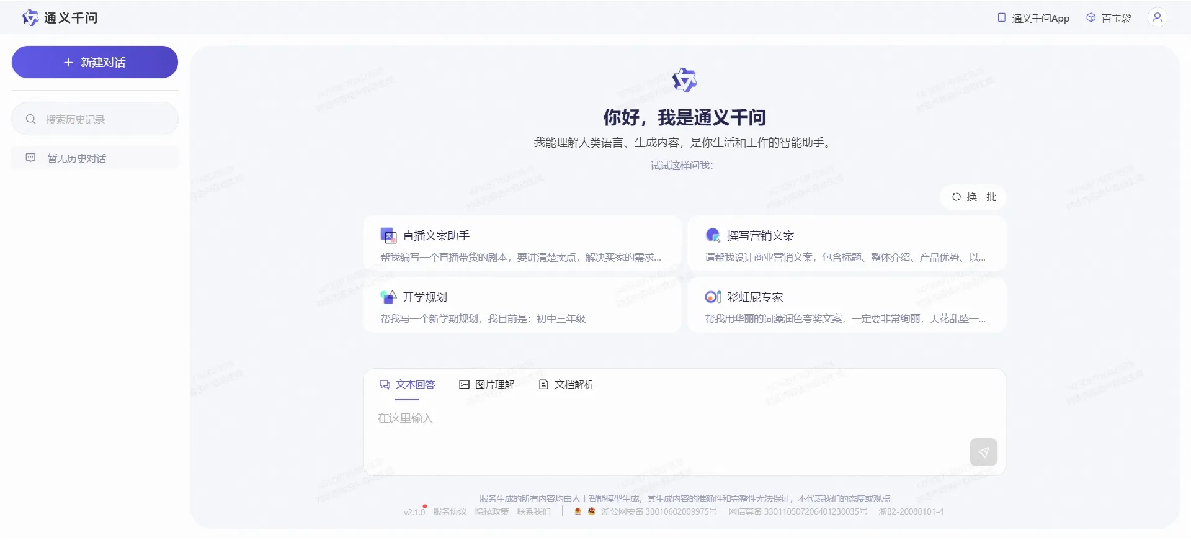Click the phone icon next to 通义千问App
Viewport: 1191px width, 540px height.
[1001, 17]
